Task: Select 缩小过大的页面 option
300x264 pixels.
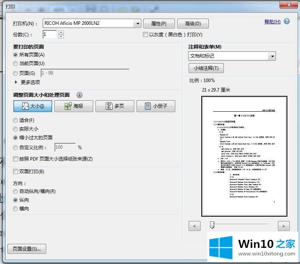Action: 15,138
